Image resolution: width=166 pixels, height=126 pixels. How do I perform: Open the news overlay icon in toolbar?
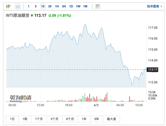point(97,6)
